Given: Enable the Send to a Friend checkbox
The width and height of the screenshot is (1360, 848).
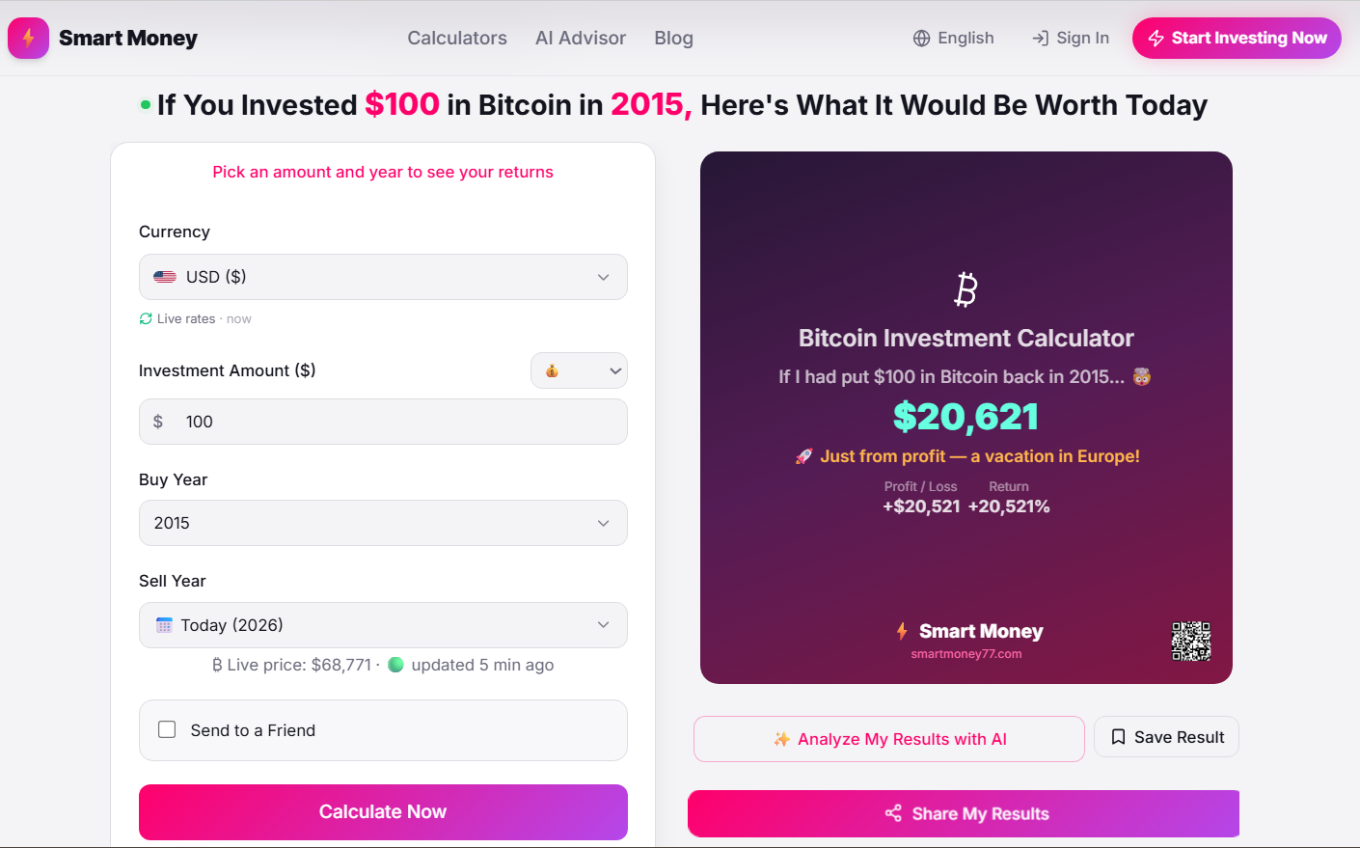Looking at the screenshot, I should [x=167, y=730].
